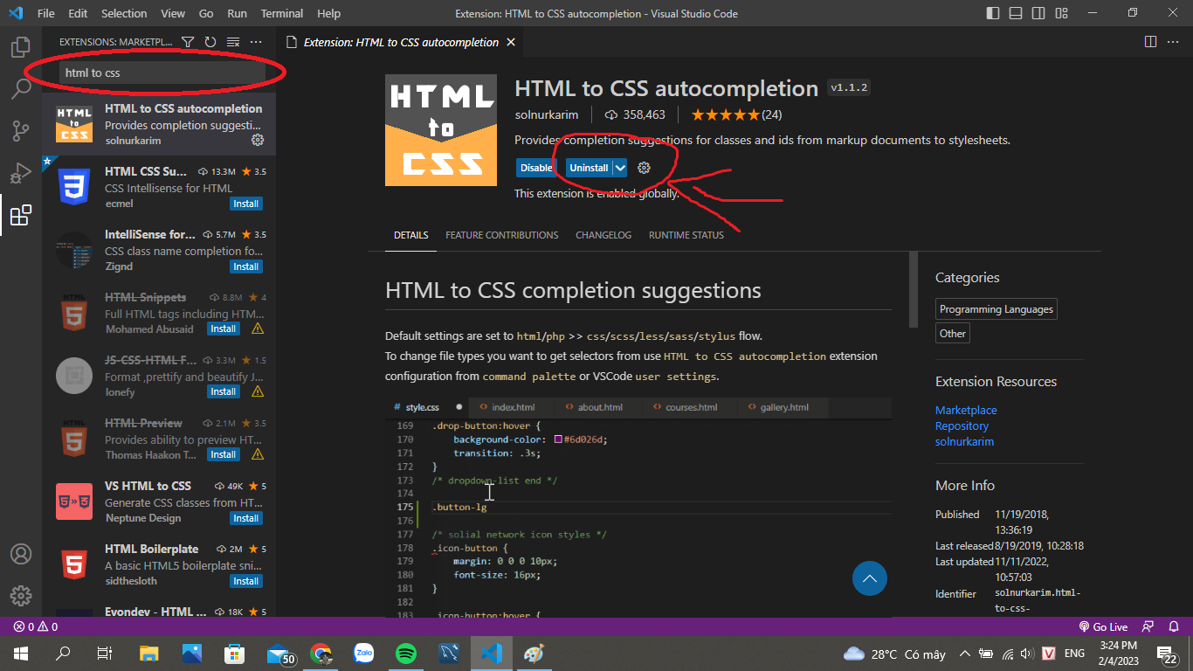Show hidden system tray icons
The height and width of the screenshot is (671, 1193).
click(x=964, y=654)
